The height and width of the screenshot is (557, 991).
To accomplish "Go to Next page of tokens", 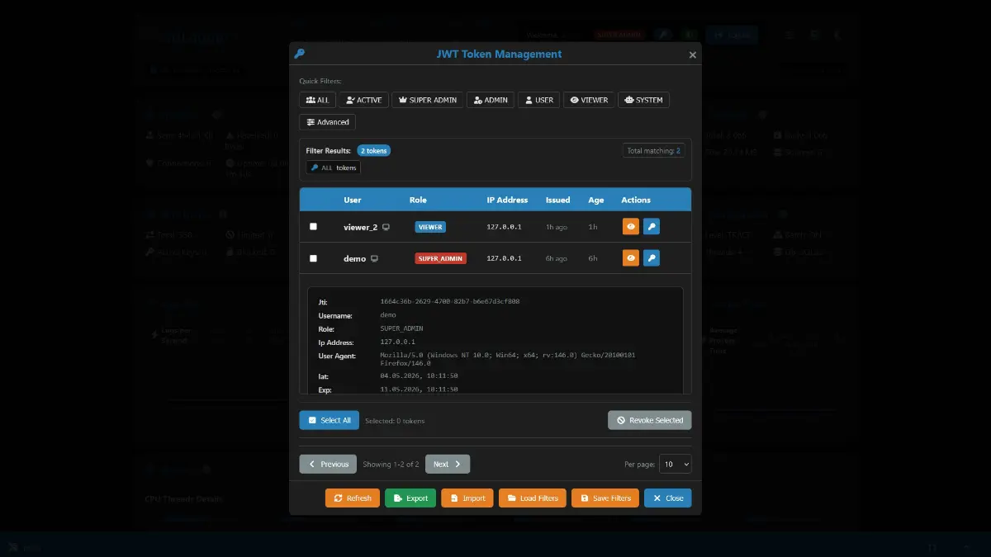I will coord(448,465).
